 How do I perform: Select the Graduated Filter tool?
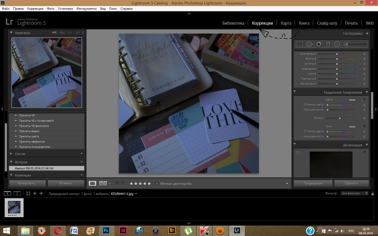point(328,44)
